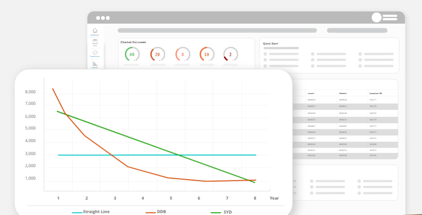
Task: Sort by the Location ID column header
Action: click(376, 93)
